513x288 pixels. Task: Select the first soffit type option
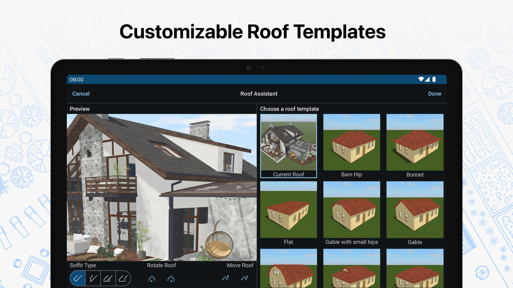[x=78, y=278]
